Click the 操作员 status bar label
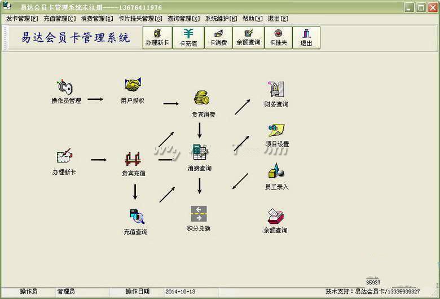This screenshot has width=440, height=299. 29,292
